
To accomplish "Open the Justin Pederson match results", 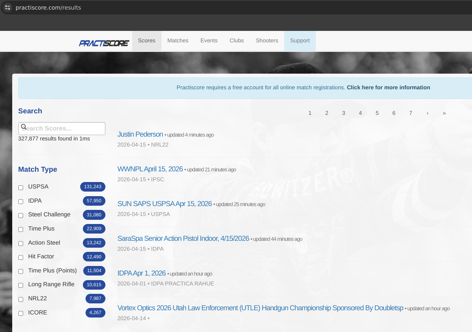I will (x=140, y=134).
